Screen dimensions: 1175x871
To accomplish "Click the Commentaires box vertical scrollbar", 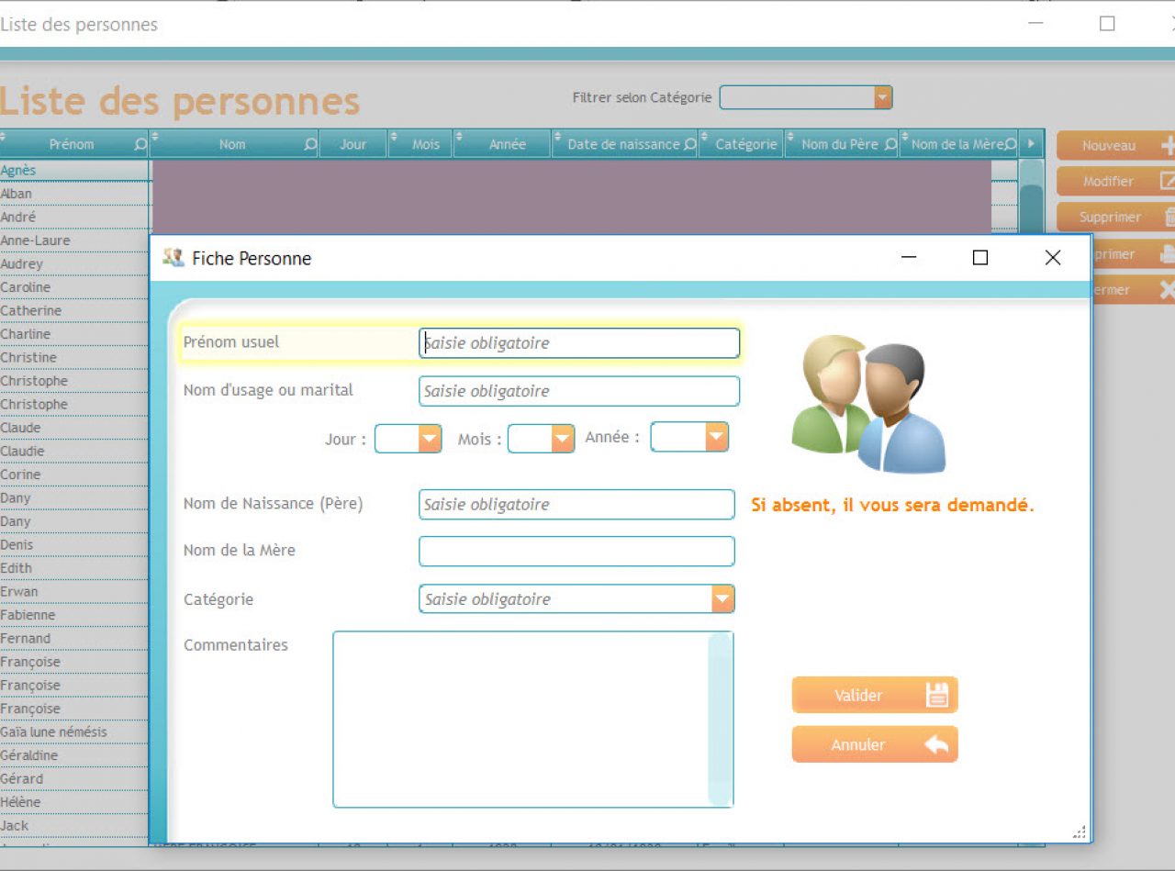I will pos(721,719).
